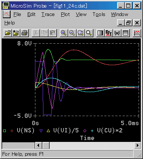Viewport: 143px width, 159px height.
Task: Open the View menu
Action: (81, 15)
